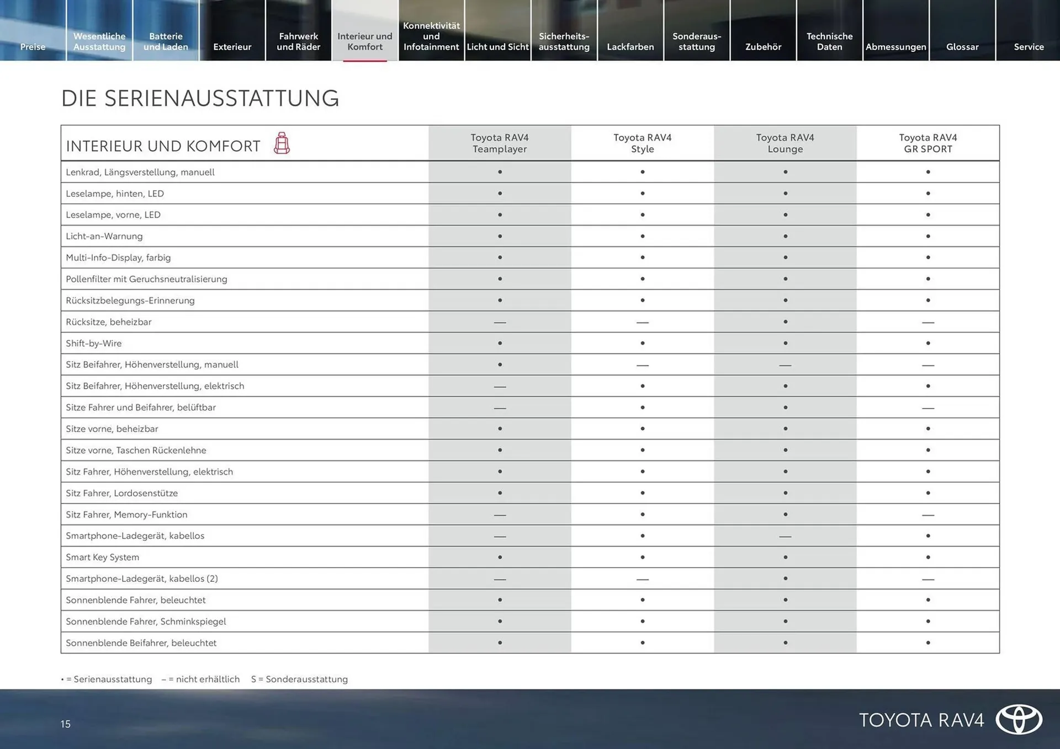Open the Preise tab

33,46
